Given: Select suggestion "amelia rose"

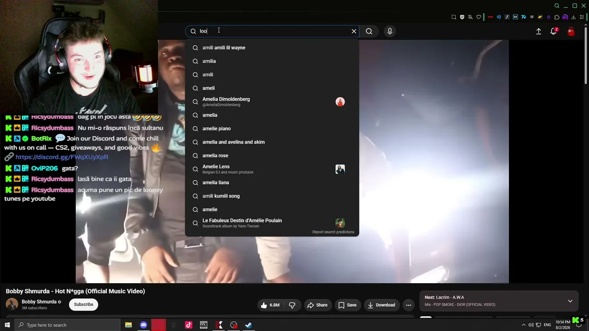Looking at the screenshot, I should 272,155.
